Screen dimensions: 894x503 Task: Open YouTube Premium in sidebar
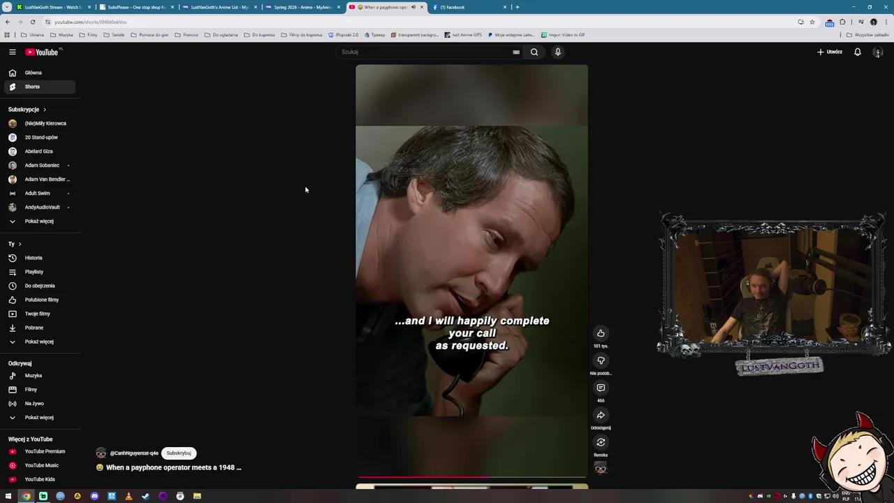coord(38,451)
